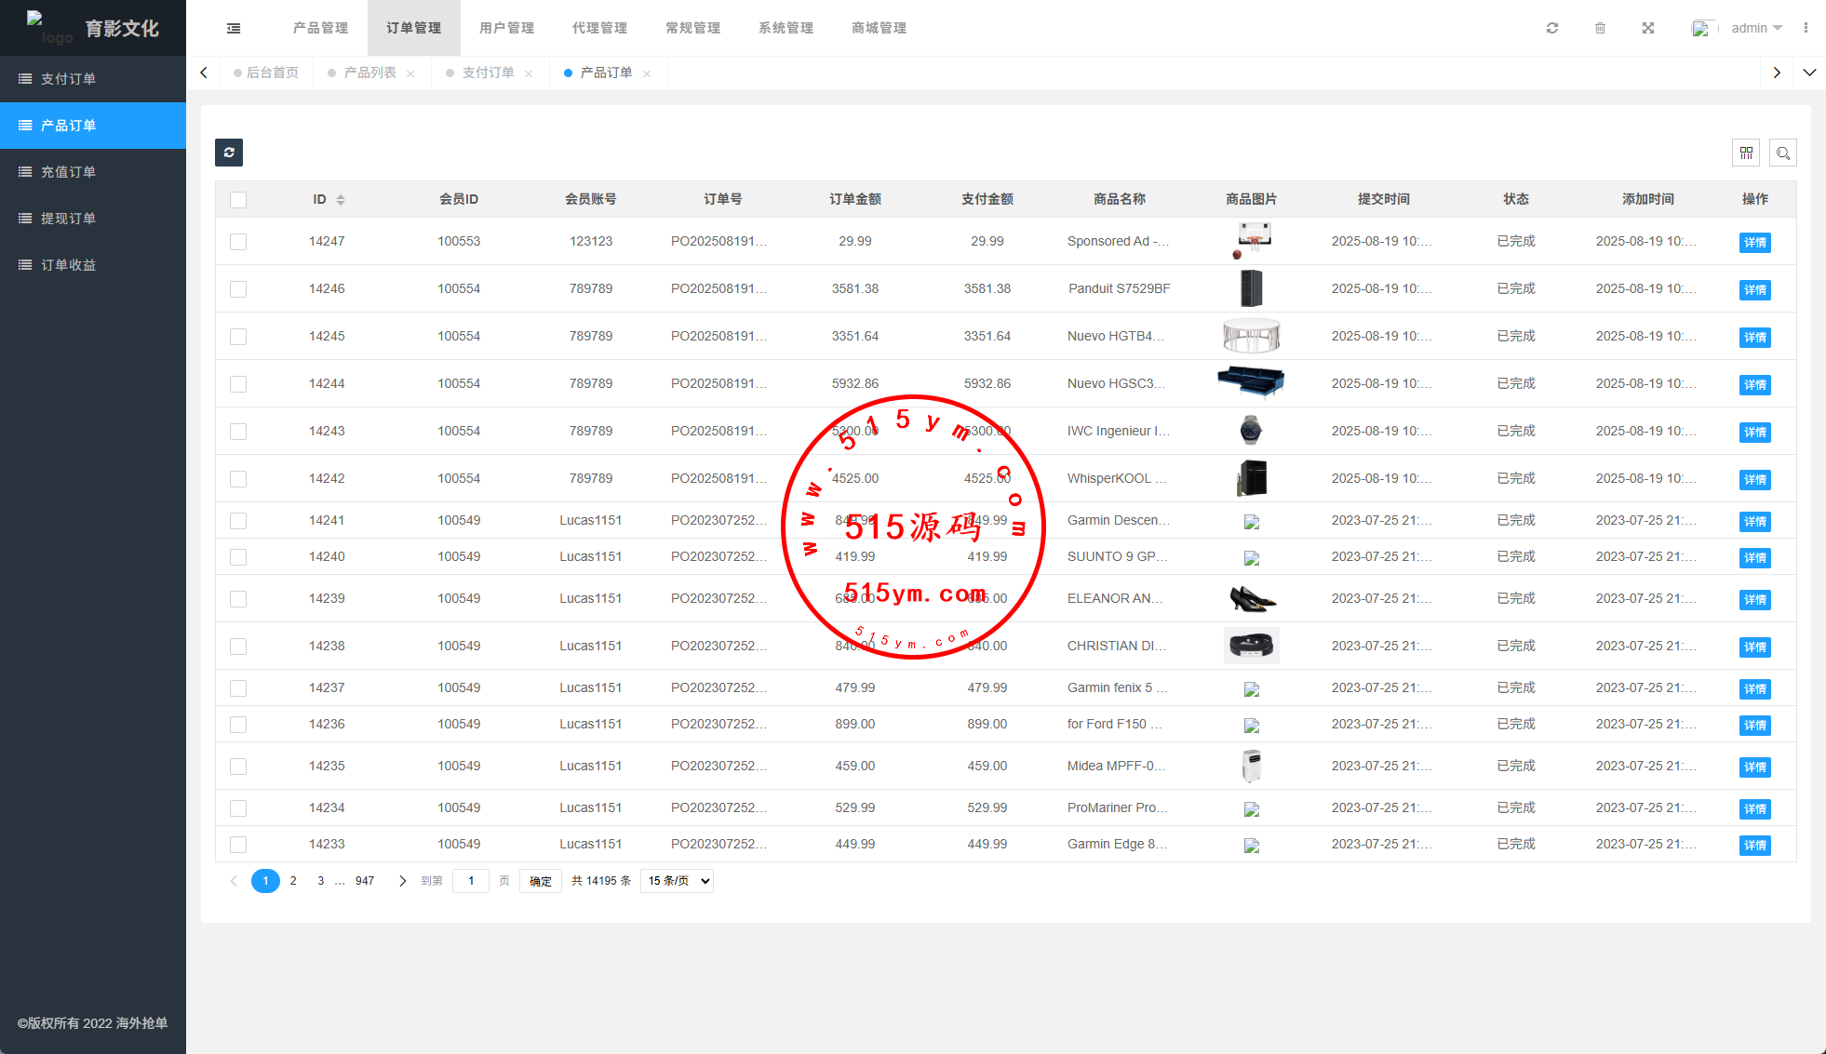Click the refresh icon in top header
Viewport: 1826px width, 1054px height.
coord(1552,28)
